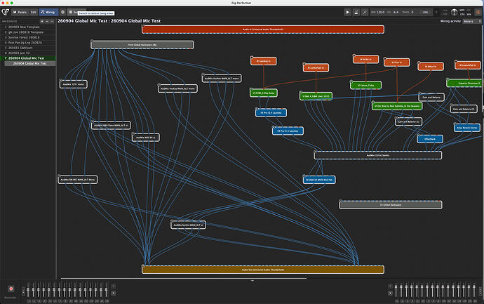Select the AudMix (32ch) Synths mixer block
484x304 pixels.
(x=378, y=155)
